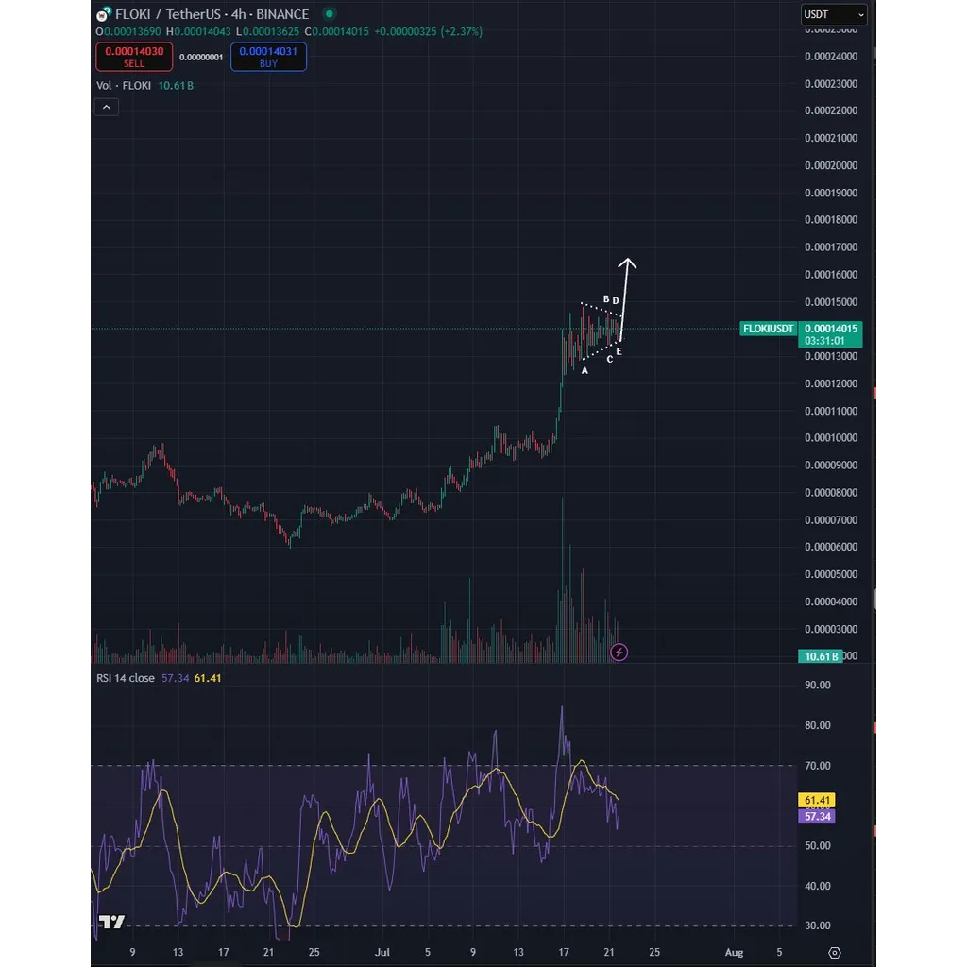Click the volume value 10.61 B in the legend
This screenshot has width=967, height=967.
pyautogui.click(x=176, y=86)
